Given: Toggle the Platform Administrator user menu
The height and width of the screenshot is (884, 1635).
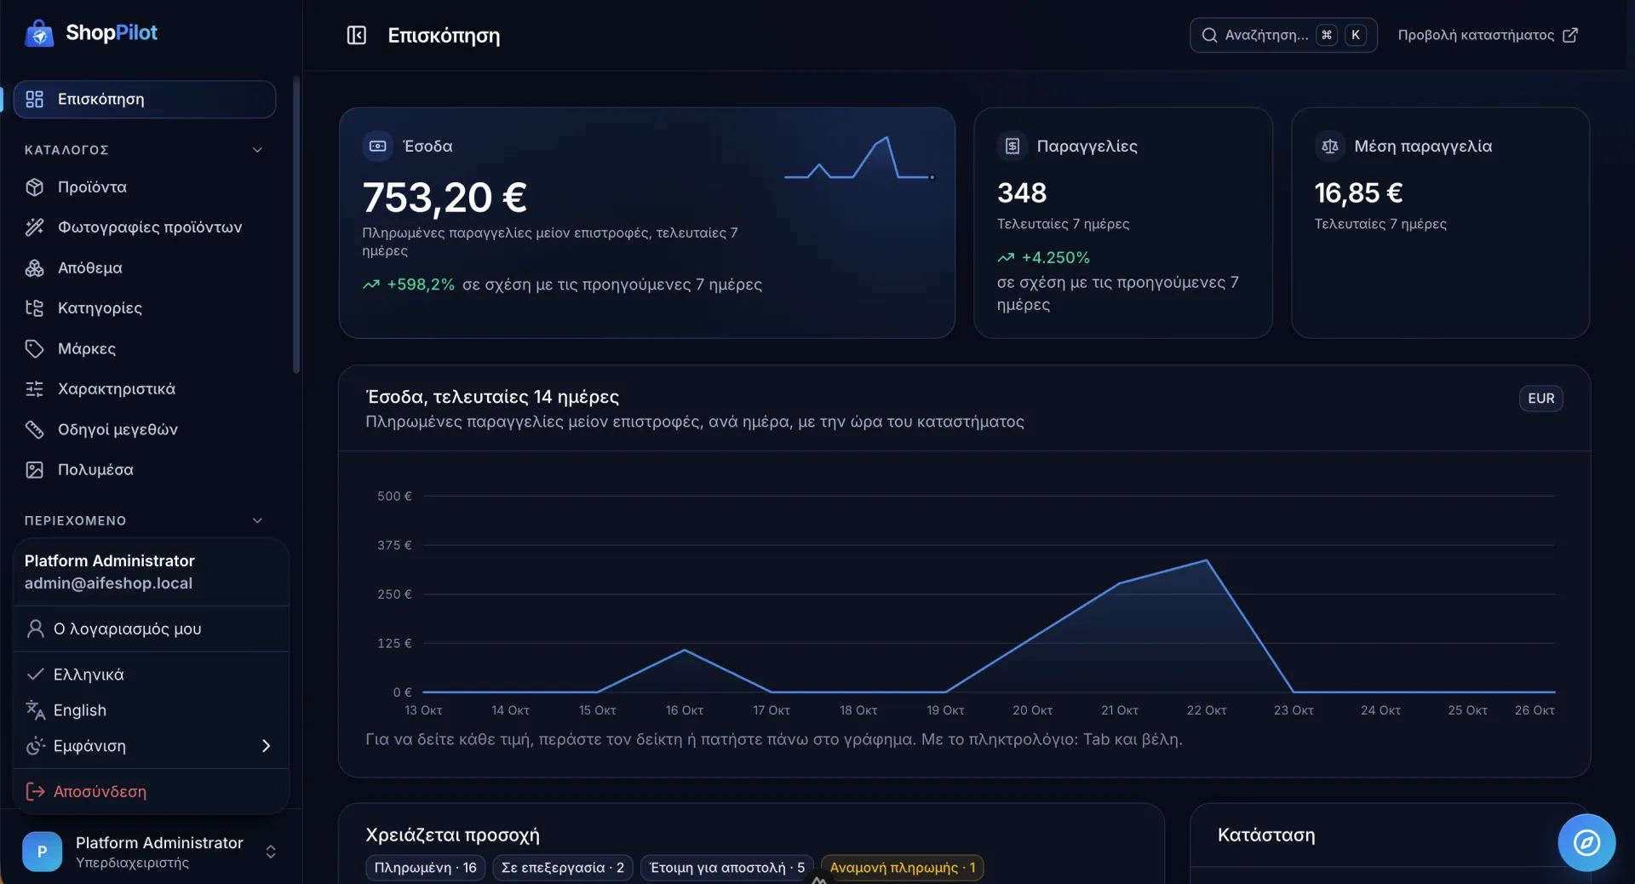Looking at the screenshot, I should [151, 852].
